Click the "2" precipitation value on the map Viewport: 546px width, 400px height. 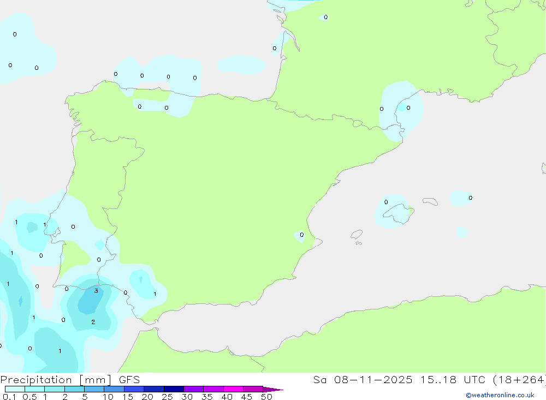[x=93, y=322]
